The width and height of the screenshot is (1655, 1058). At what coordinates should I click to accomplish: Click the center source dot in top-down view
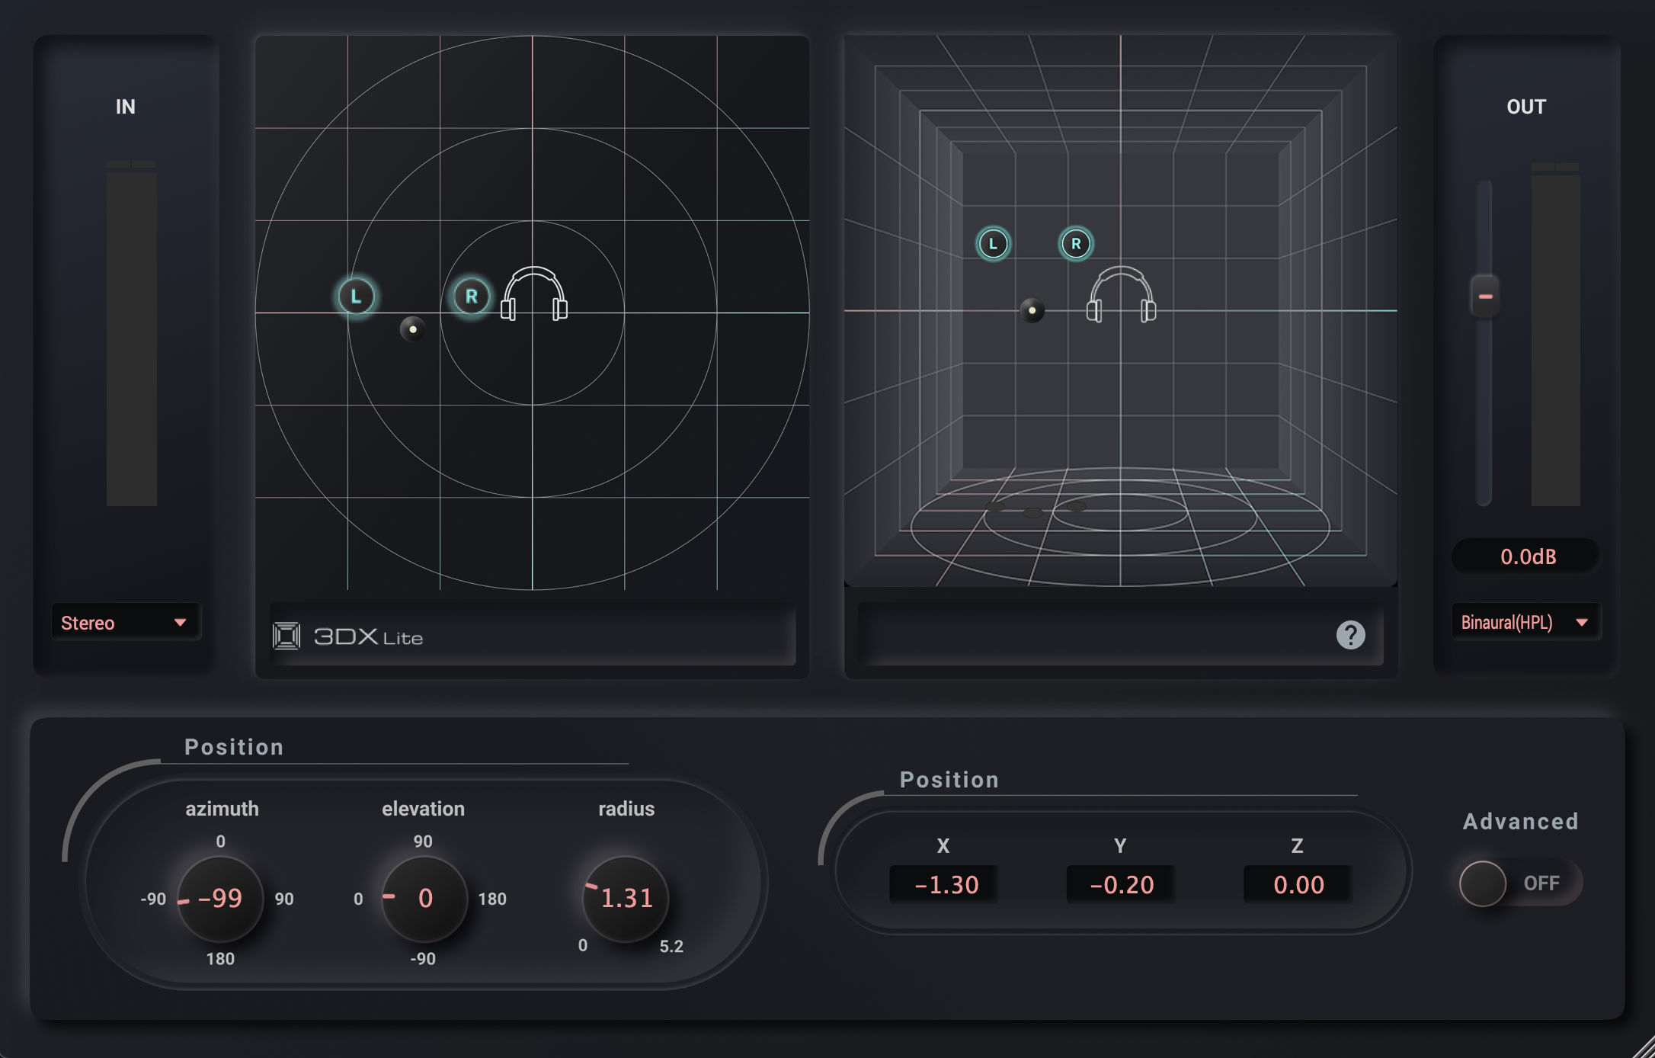pyautogui.click(x=413, y=329)
